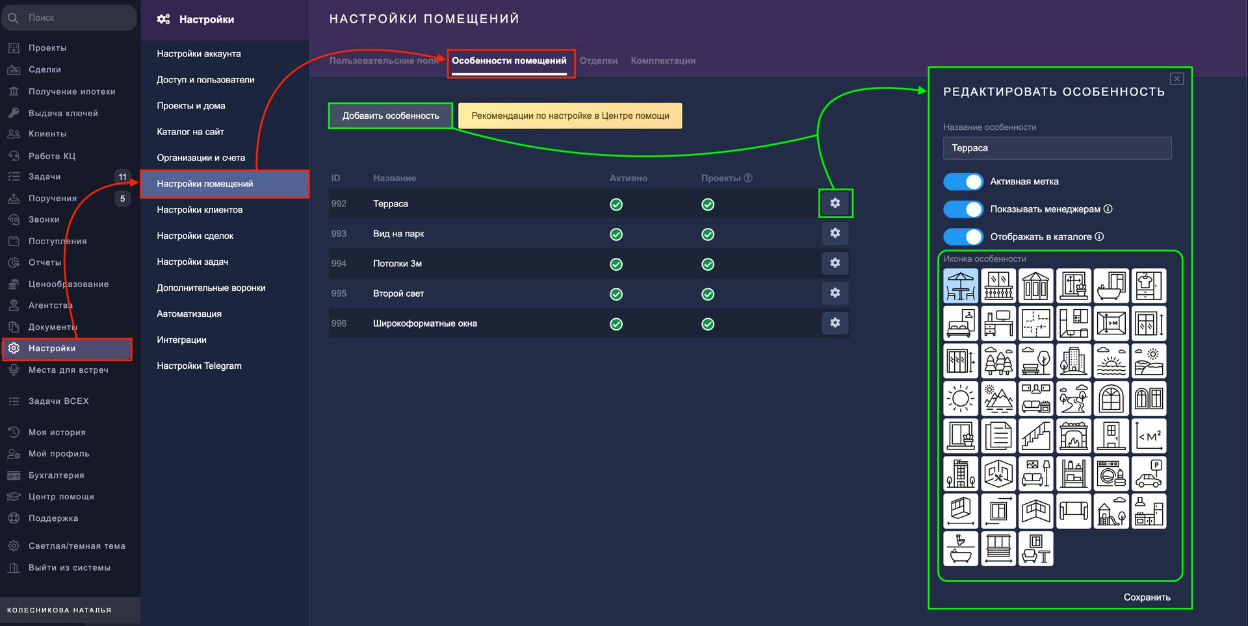Pick the kitchen with range hood icon
Image resolution: width=1248 pixels, height=626 pixels.
(1149, 512)
